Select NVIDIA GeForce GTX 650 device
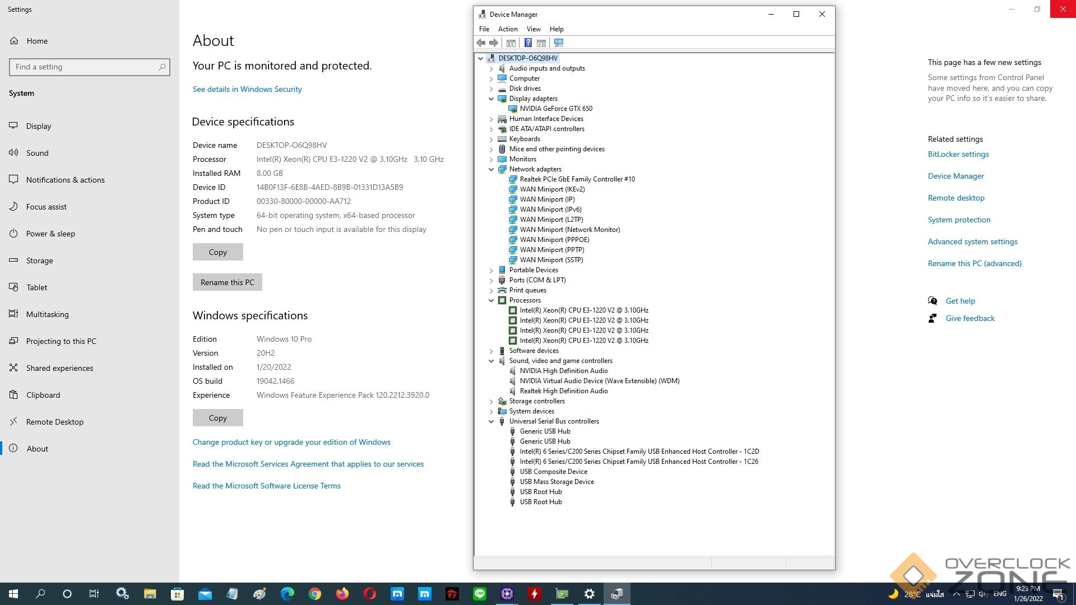1076x605 pixels. [x=555, y=109]
